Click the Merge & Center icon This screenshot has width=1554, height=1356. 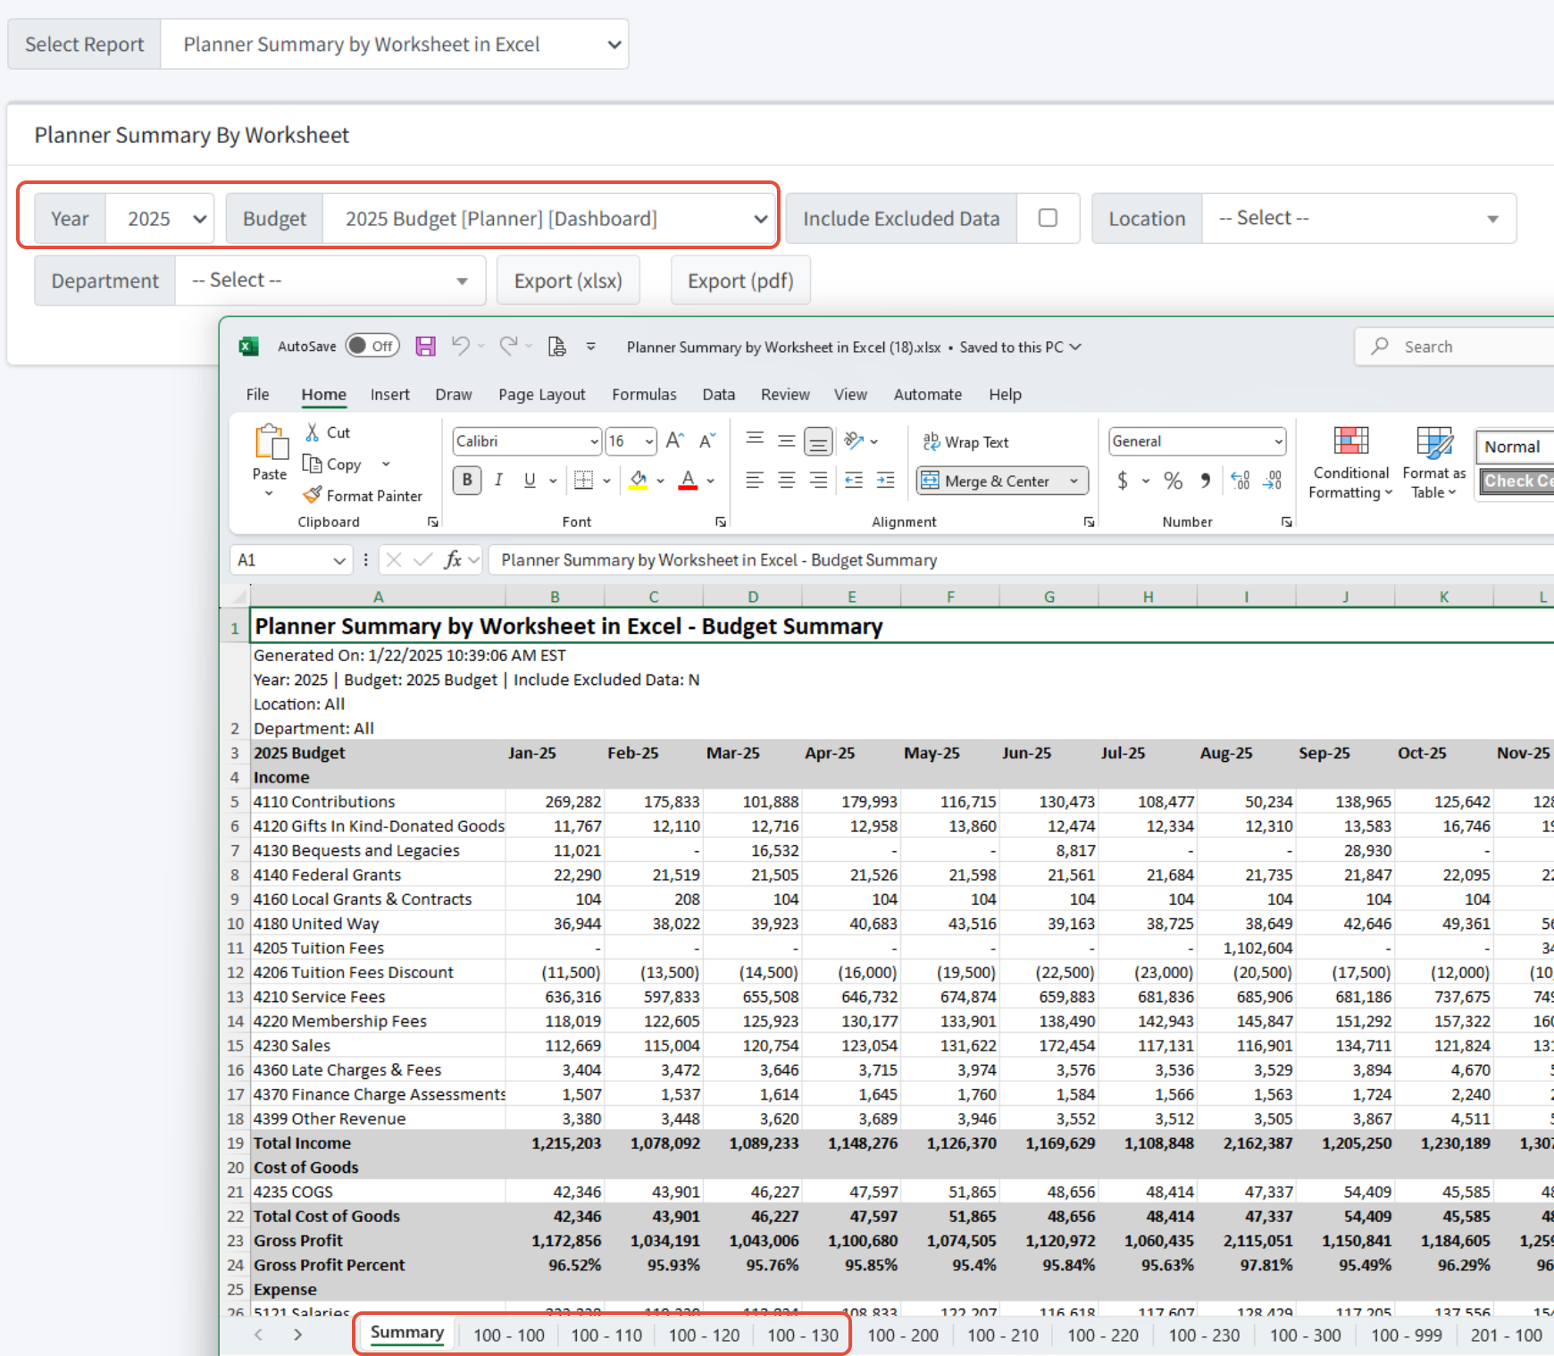pyautogui.click(x=931, y=481)
